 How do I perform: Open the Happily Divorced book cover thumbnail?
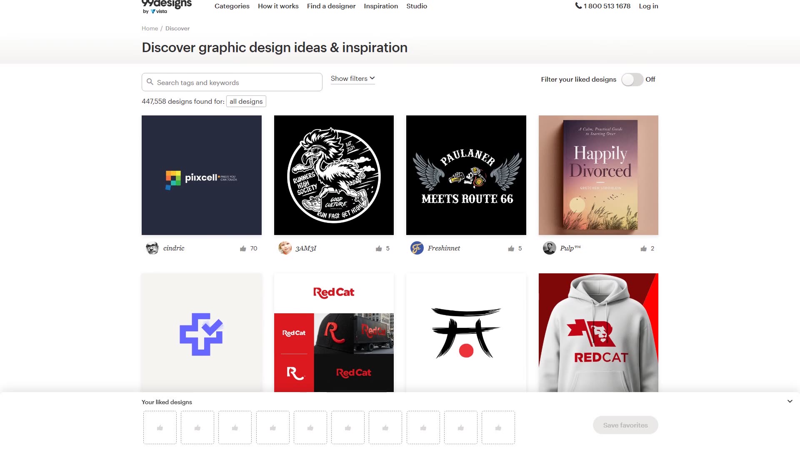pyautogui.click(x=598, y=175)
